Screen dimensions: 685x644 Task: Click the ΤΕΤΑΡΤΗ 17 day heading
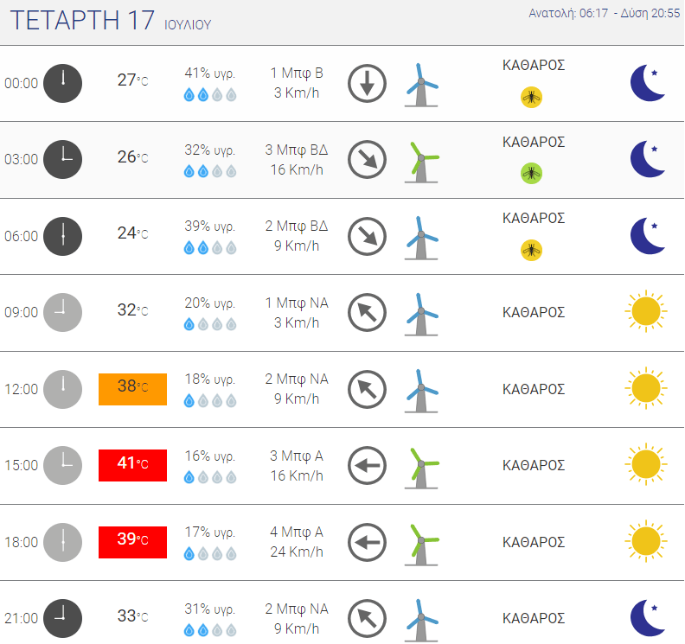[82, 20]
